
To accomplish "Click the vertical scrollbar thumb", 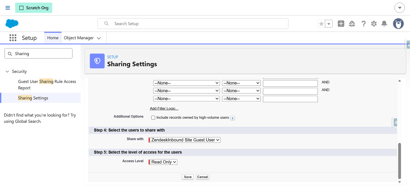I will (x=399, y=161).
